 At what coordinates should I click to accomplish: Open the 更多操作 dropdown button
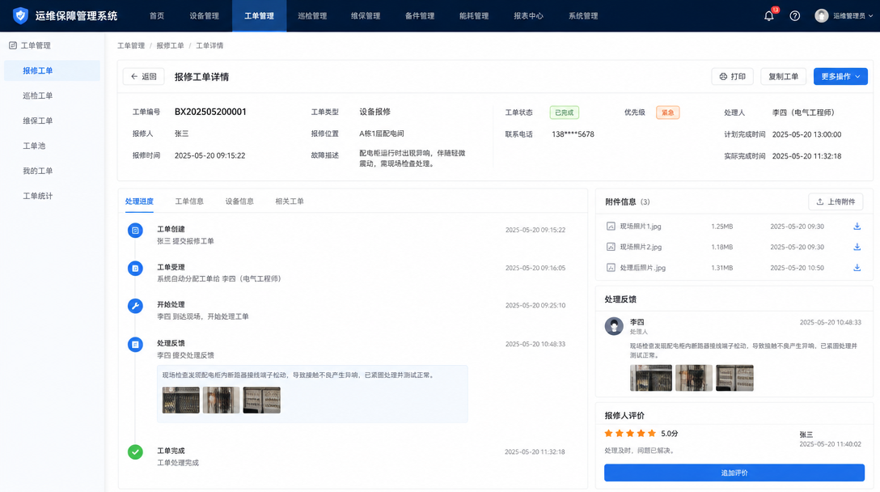tap(840, 76)
